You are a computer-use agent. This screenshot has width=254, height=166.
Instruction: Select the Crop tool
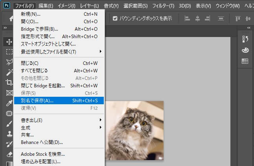pos(9,82)
